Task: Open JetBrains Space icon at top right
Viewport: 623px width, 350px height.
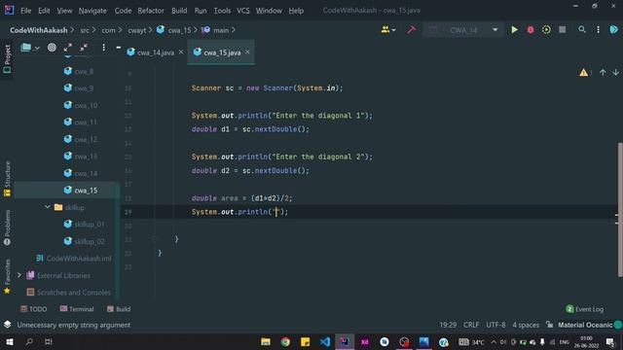Action: click(x=613, y=30)
